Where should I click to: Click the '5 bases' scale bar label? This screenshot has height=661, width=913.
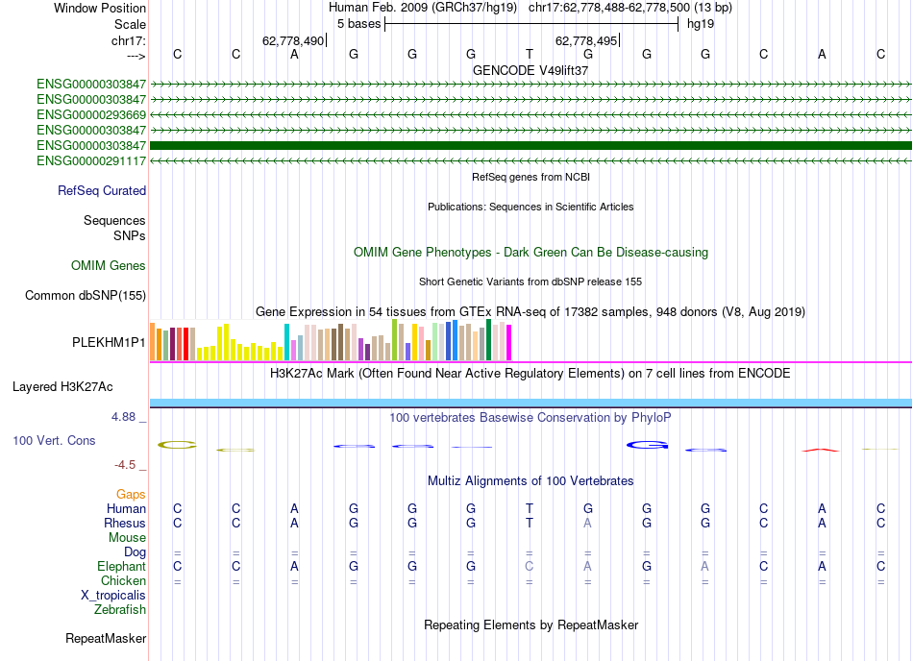tap(358, 24)
